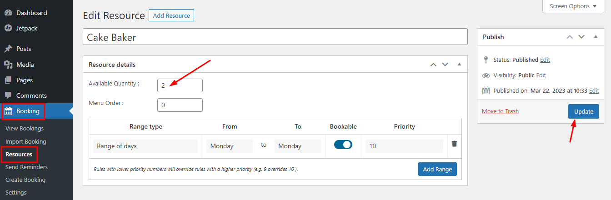
Task: Move Publish panel up
Action: 570,37
